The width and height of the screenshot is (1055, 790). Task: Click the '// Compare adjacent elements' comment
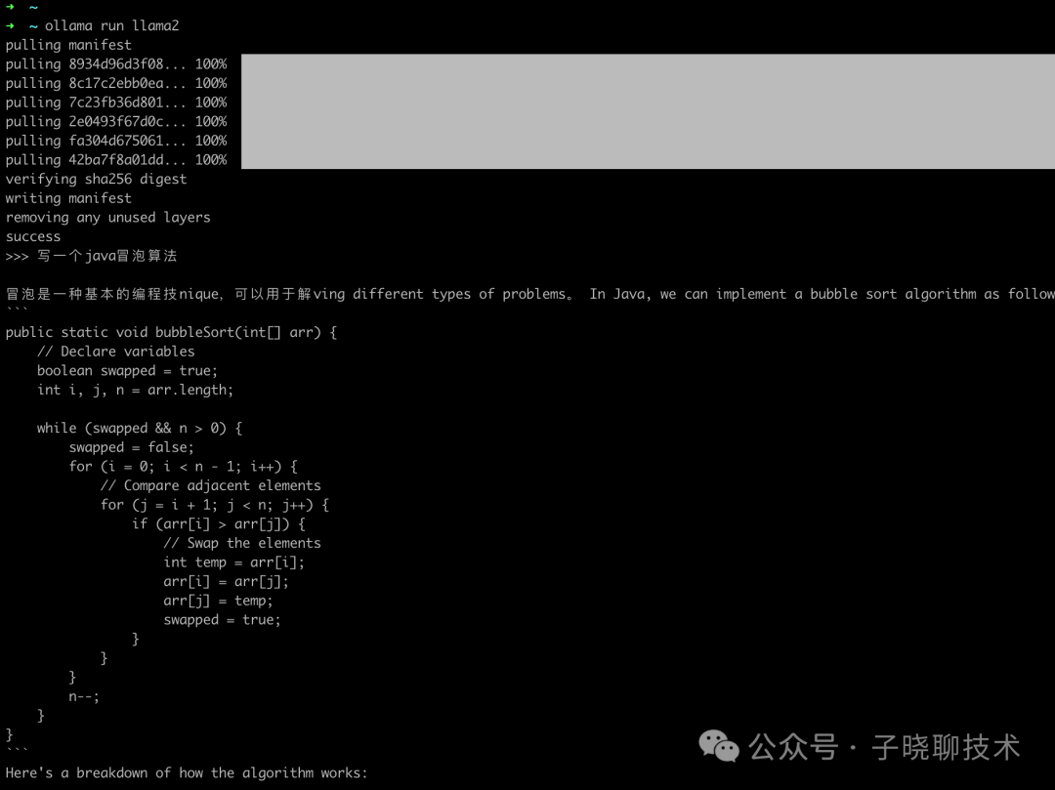click(211, 485)
